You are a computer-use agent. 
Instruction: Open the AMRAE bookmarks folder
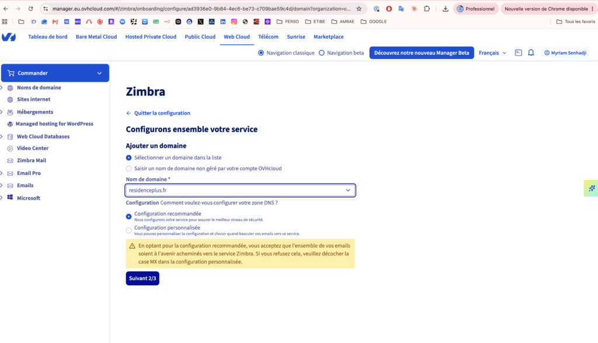tap(342, 22)
